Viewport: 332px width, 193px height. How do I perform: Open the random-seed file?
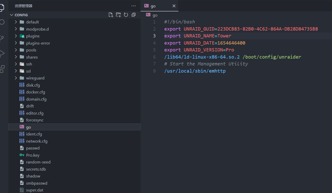point(74,162)
